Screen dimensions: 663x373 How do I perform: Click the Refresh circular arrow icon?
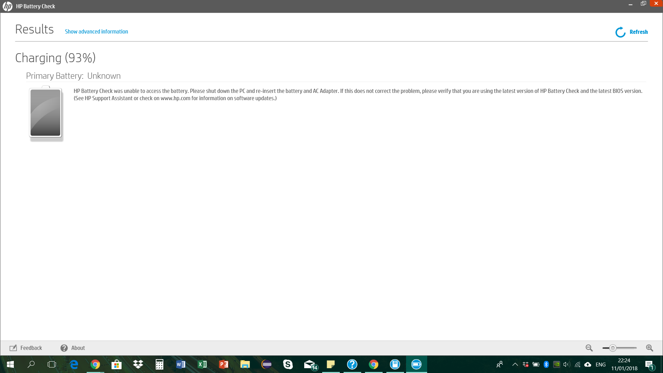[620, 32]
